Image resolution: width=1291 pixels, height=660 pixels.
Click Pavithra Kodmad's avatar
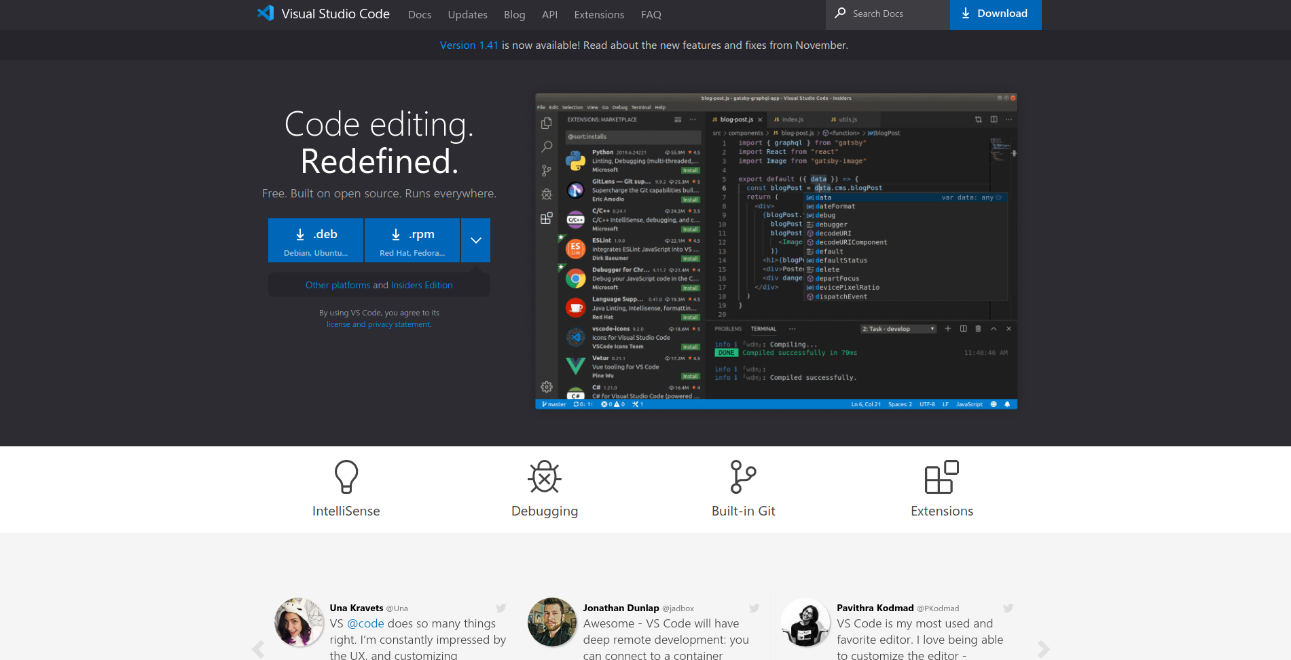[x=805, y=622]
